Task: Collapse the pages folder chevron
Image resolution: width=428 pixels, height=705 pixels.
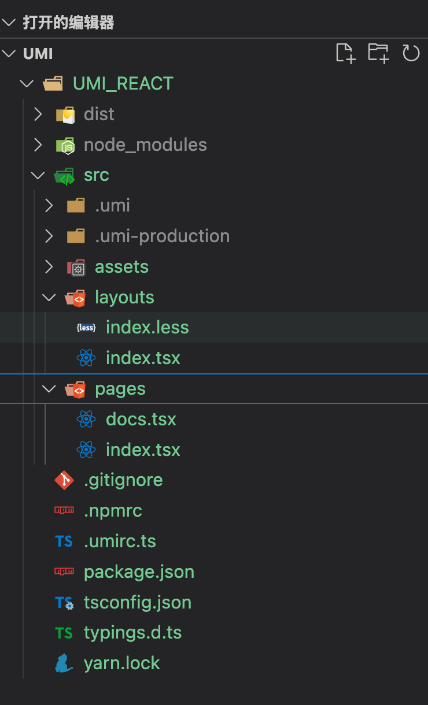Action: [x=49, y=389]
